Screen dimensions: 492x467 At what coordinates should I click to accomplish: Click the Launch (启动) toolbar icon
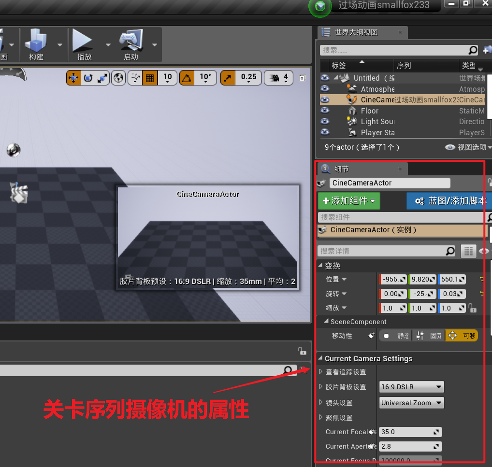pos(131,44)
